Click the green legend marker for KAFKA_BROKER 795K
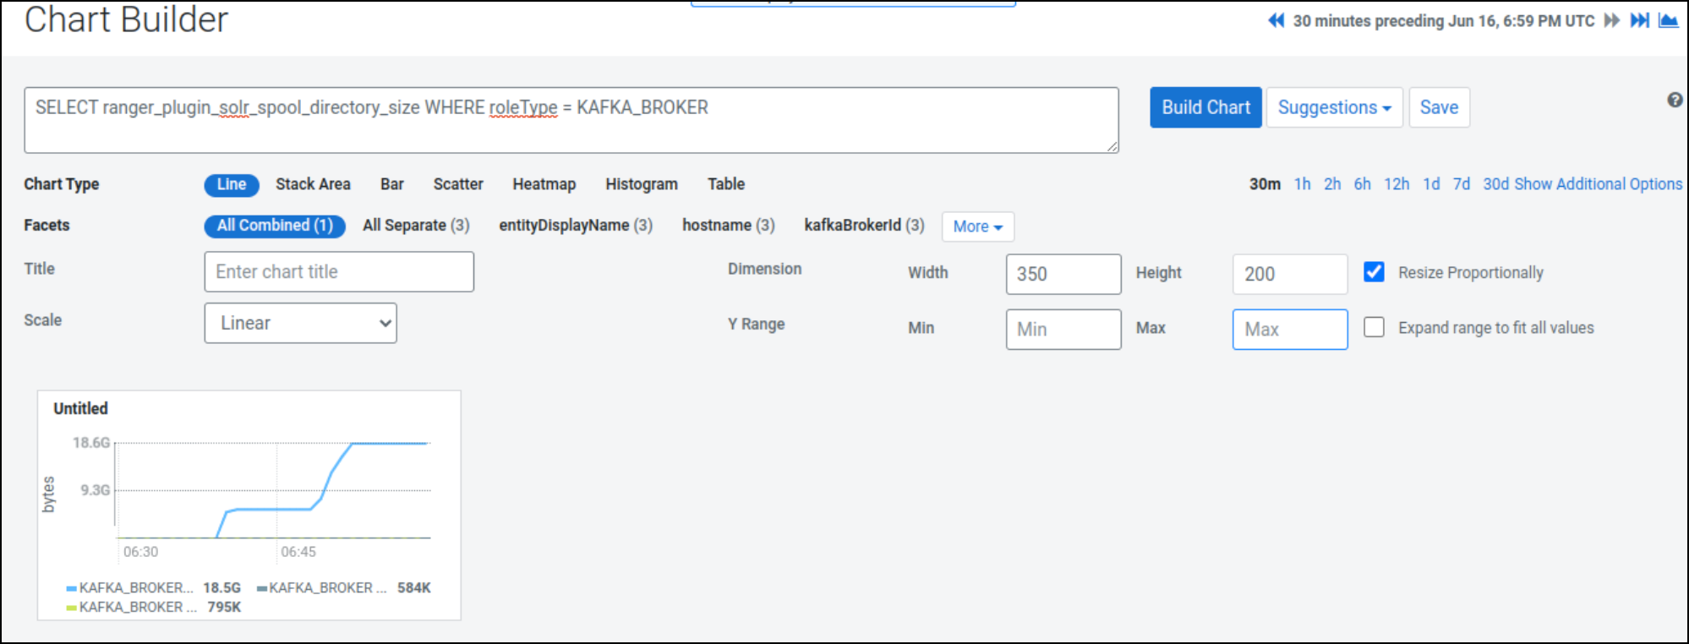The width and height of the screenshot is (1689, 644). coord(71,608)
